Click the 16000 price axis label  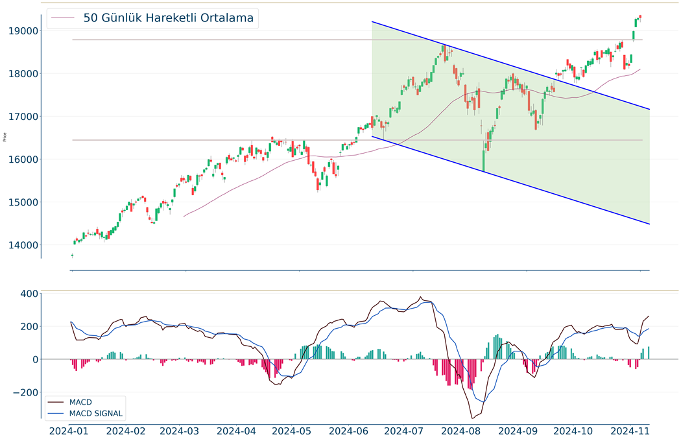click(23, 160)
